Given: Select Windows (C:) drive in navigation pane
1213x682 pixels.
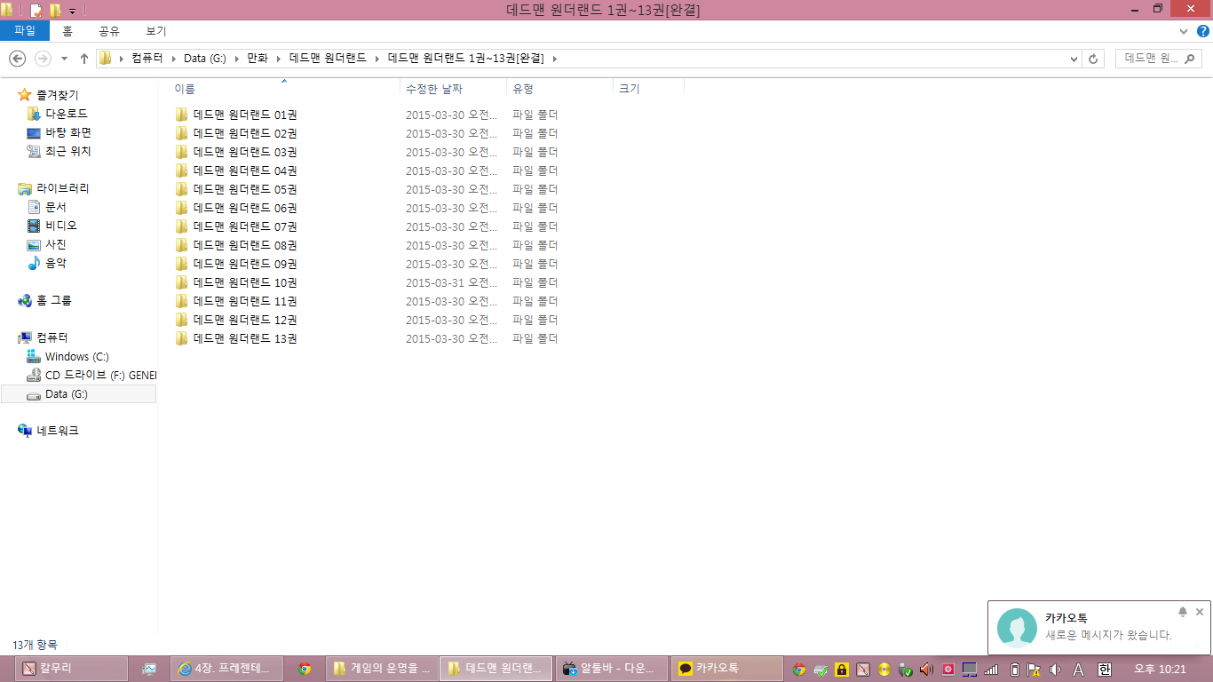Looking at the screenshot, I should (x=76, y=356).
